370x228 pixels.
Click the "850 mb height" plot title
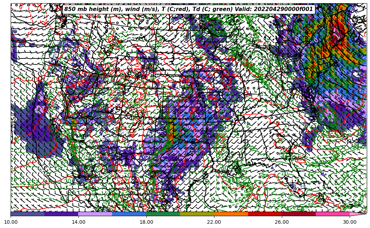click(x=188, y=9)
